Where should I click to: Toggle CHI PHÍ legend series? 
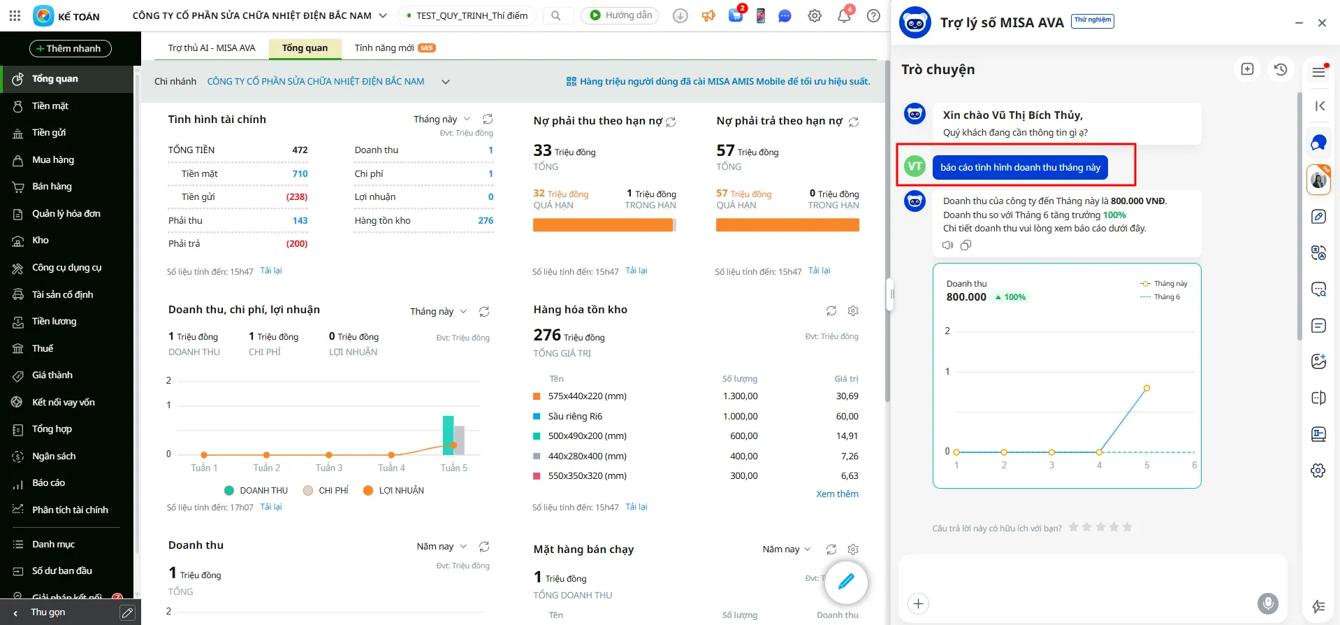(x=326, y=491)
